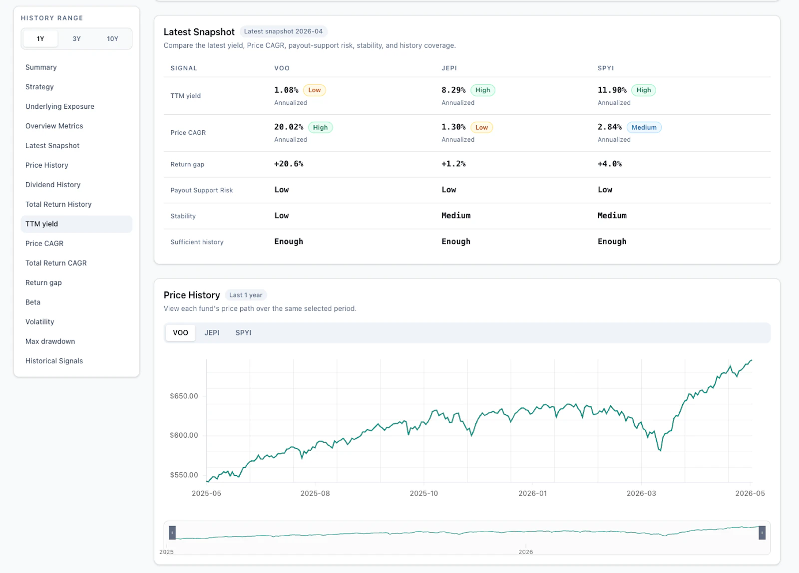
Task: Open Overview Metrics in sidebar
Action: tap(76, 126)
